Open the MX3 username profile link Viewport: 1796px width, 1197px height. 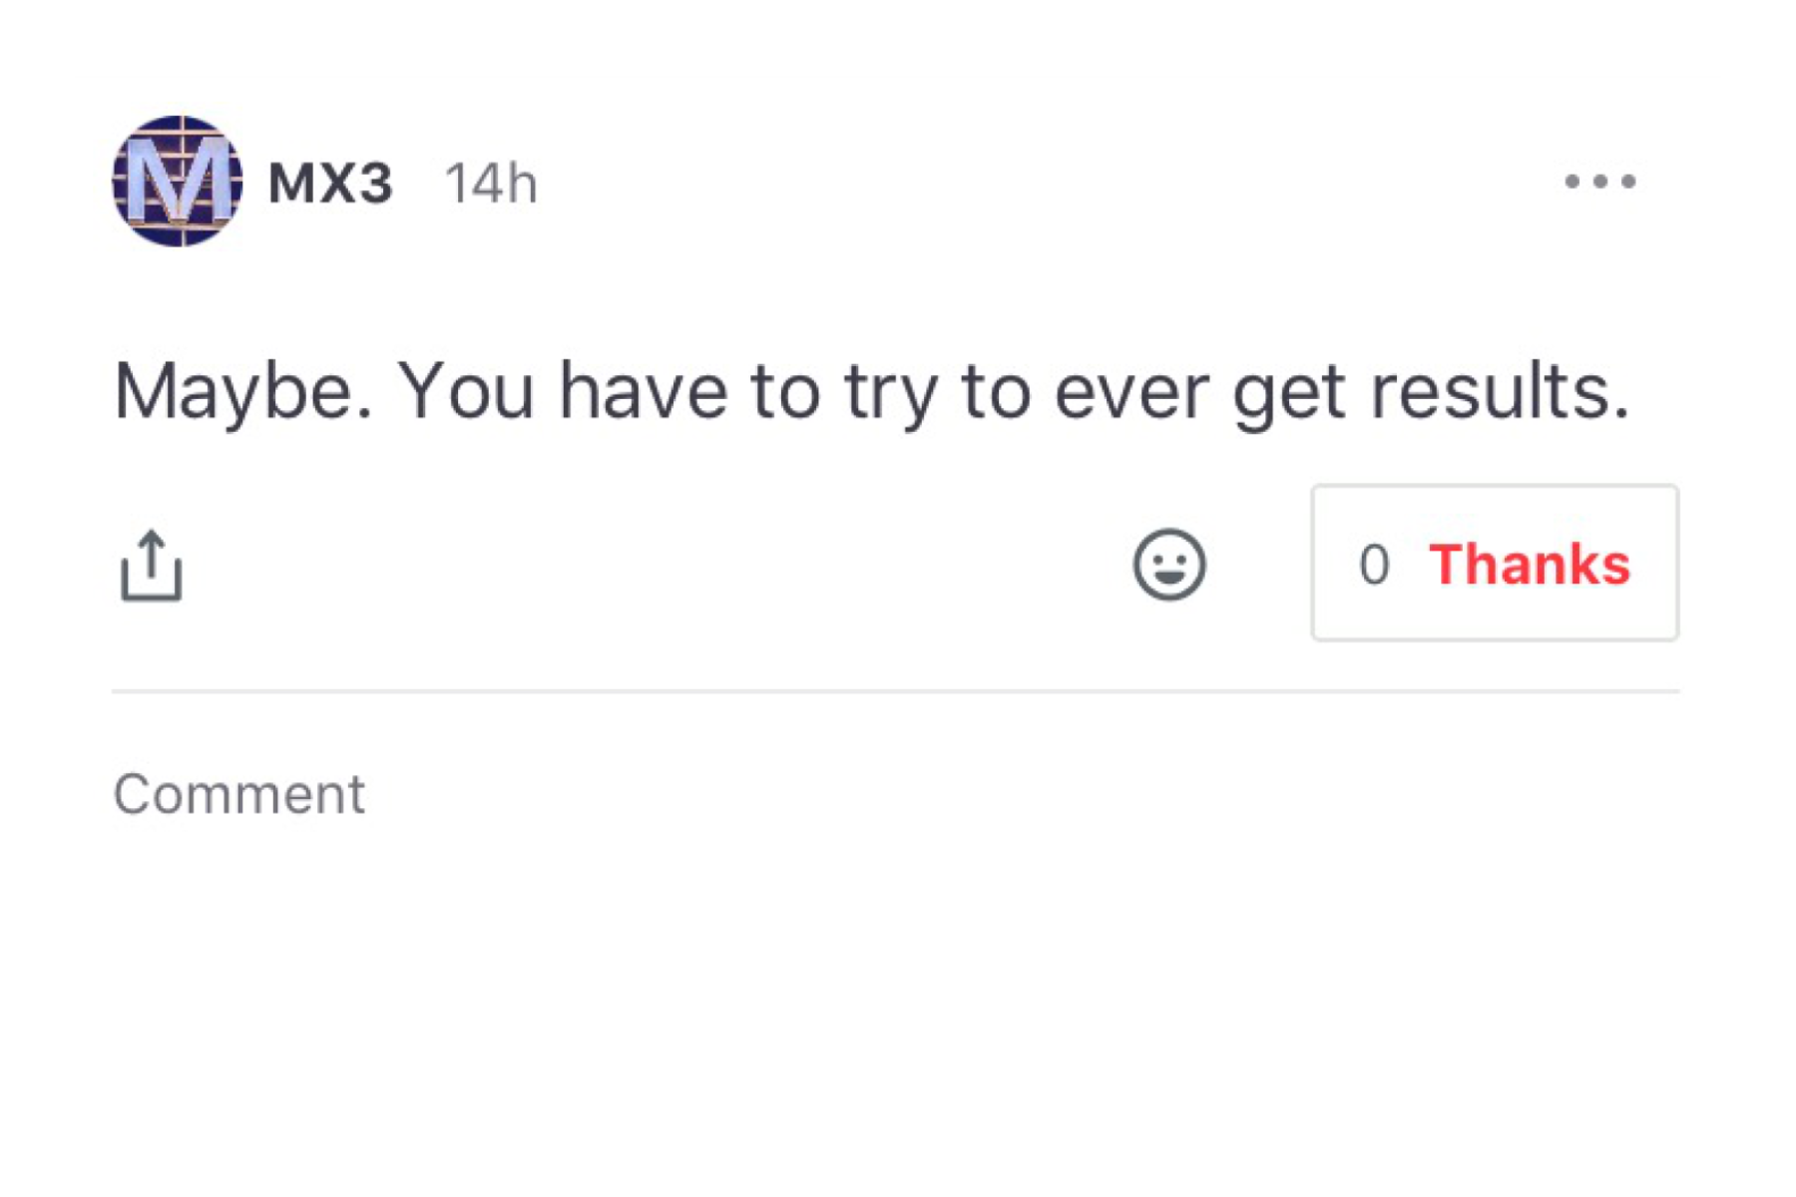330,184
